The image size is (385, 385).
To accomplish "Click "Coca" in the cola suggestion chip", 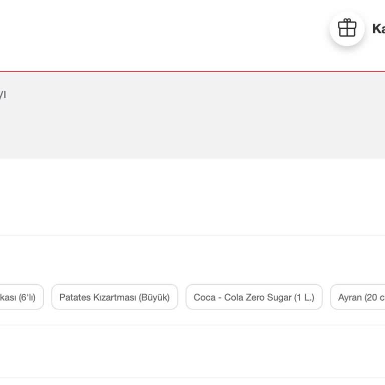I will pyautogui.click(x=205, y=297).
